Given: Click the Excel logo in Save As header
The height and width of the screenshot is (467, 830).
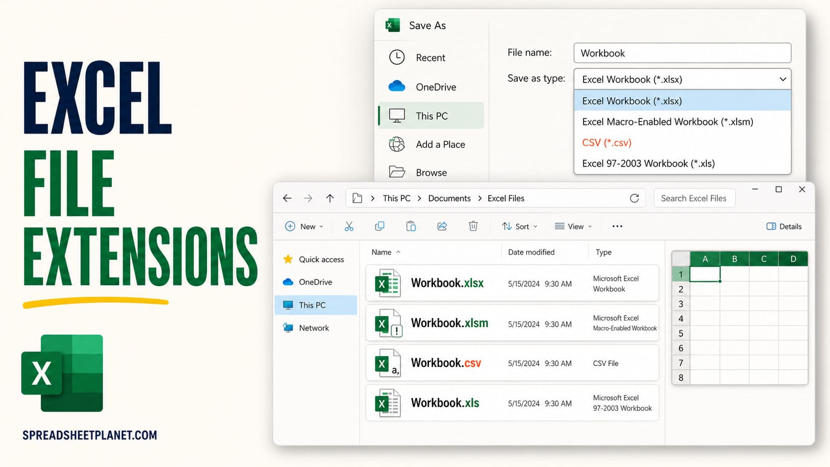Looking at the screenshot, I should (x=393, y=25).
